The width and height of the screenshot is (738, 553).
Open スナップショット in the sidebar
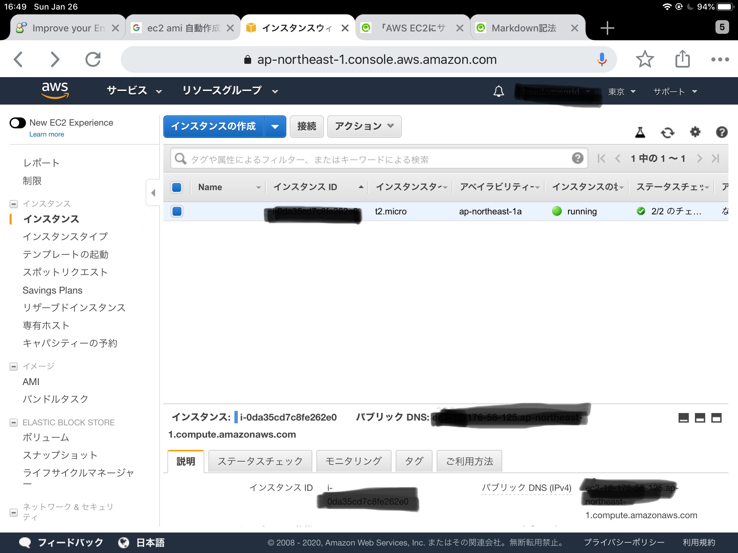(x=60, y=455)
